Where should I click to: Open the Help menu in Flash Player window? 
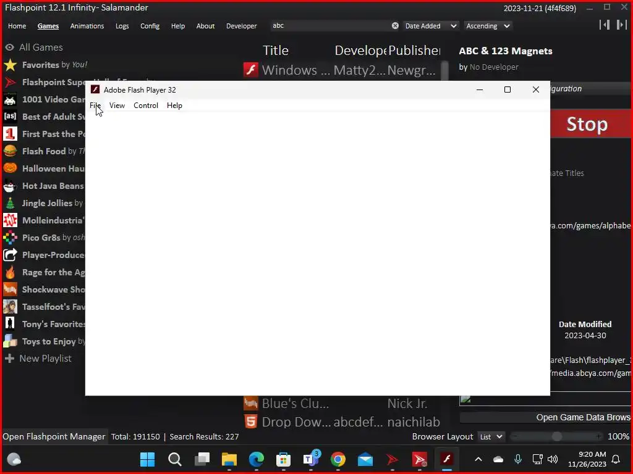[174, 106]
